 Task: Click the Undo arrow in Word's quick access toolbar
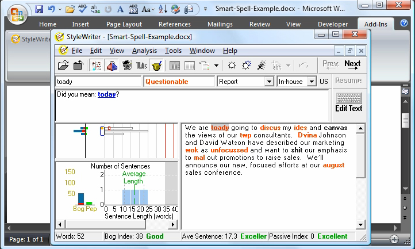[x=51, y=9]
